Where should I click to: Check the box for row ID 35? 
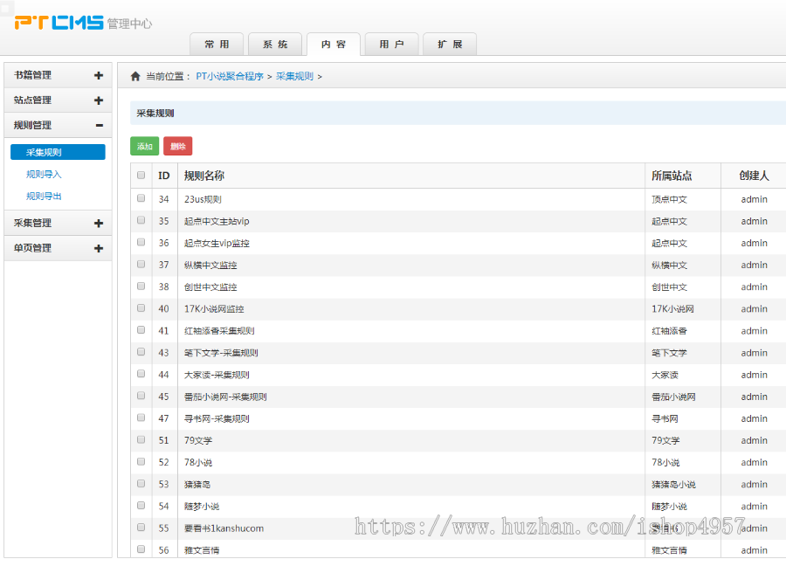(141, 221)
